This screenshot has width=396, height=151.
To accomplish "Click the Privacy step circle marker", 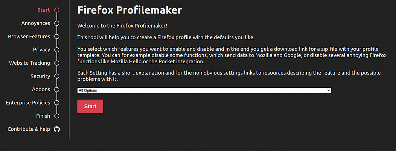I will point(57,50).
